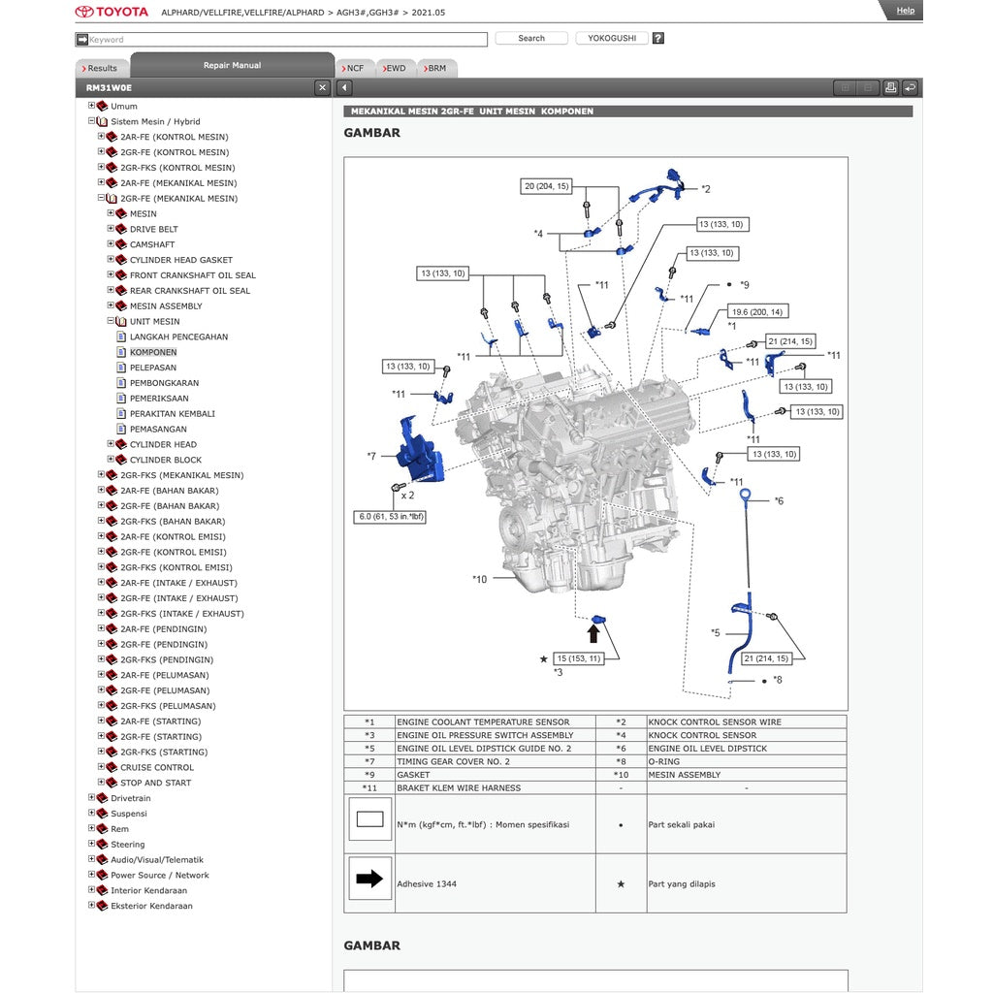Collapse the UNIT MESIN tree node
Screen dimensions: 993x993
pos(111,321)
